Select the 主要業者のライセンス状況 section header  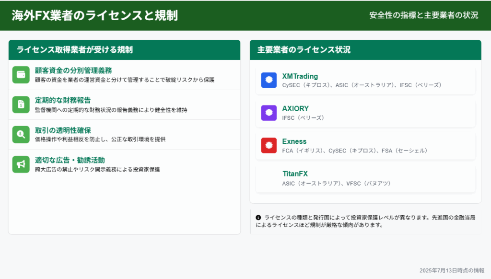point(304,50)
